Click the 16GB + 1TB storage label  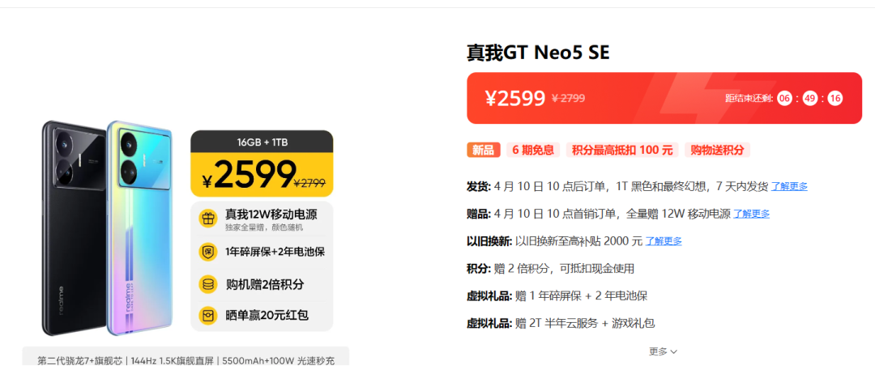262,142
